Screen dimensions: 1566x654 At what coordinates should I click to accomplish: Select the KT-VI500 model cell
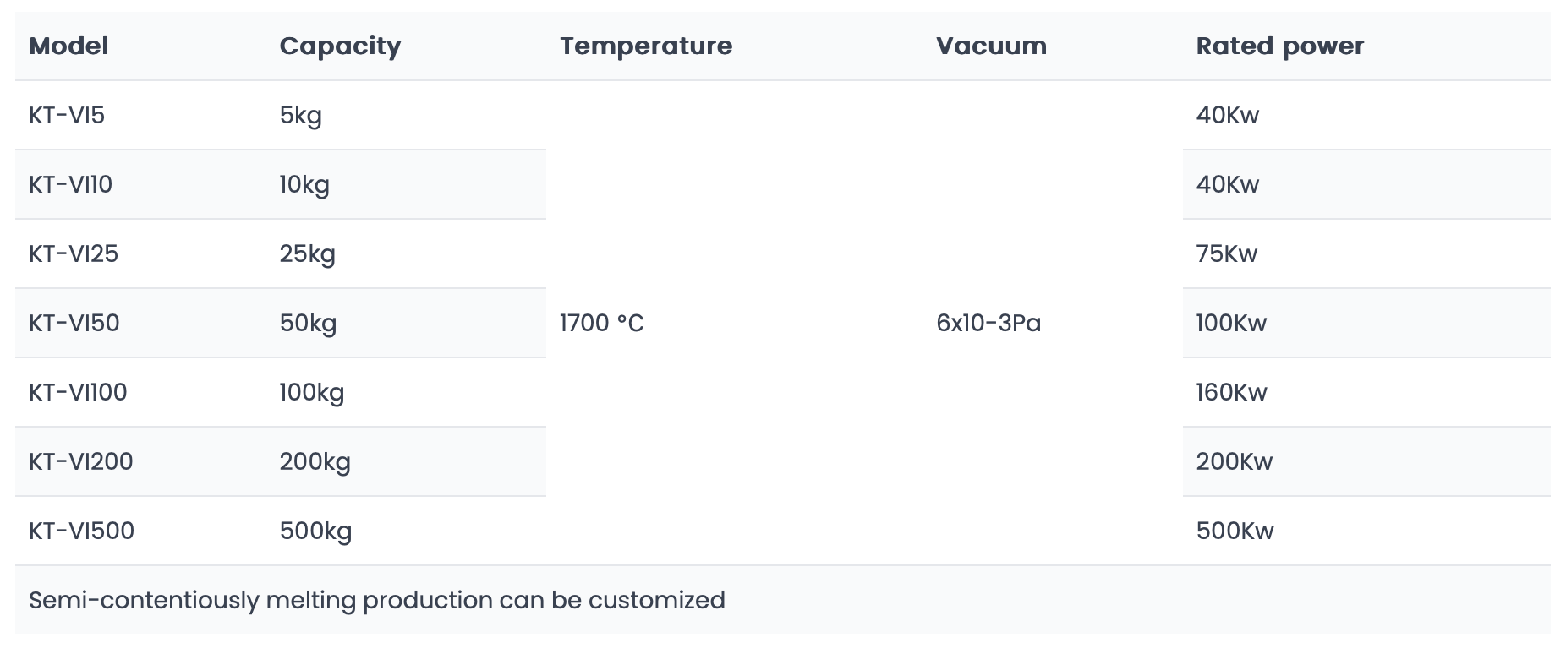click(82, 531)
